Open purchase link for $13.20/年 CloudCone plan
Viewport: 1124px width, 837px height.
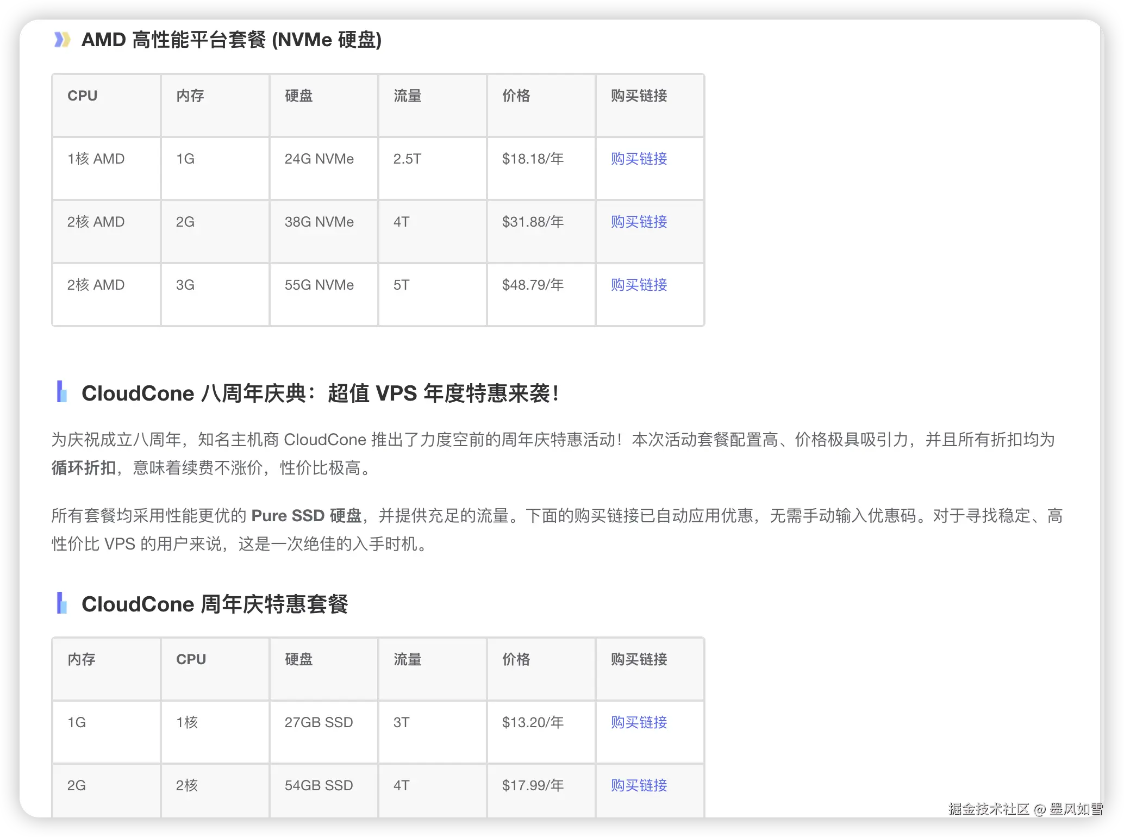coord(639,722)
